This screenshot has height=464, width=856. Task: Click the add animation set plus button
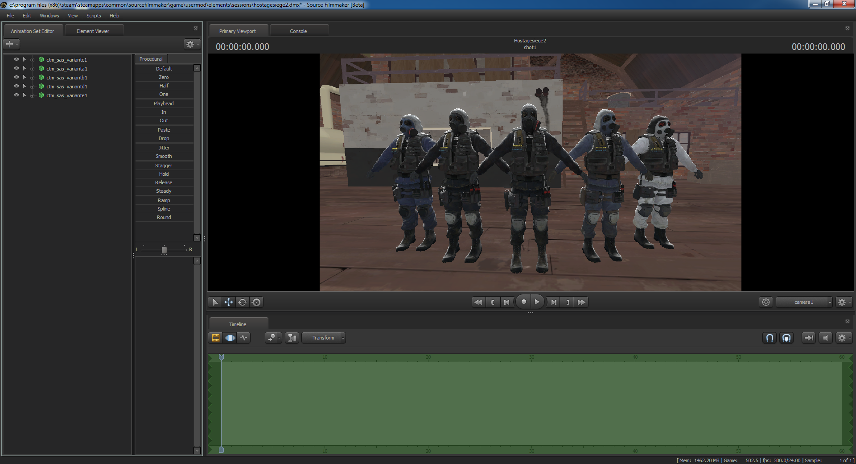point(10,44)
